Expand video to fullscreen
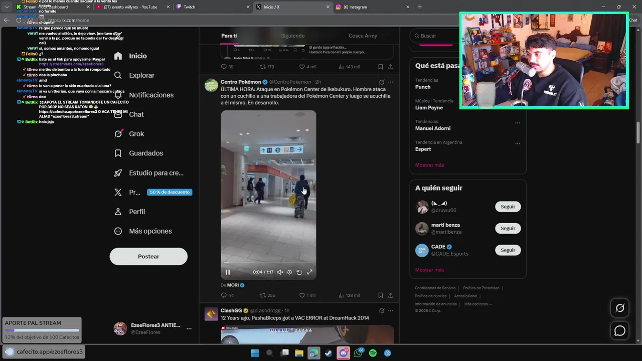642x361 pixels. click(x=309, y=272)
